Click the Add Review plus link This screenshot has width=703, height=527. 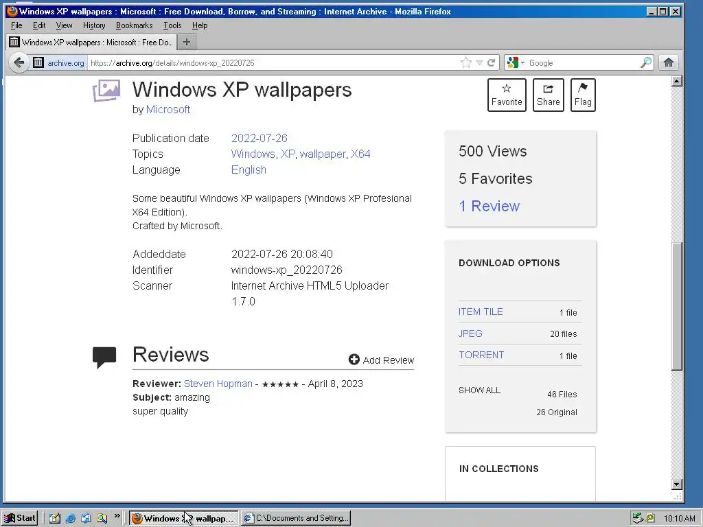381,360
